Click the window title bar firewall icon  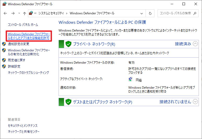4,4
